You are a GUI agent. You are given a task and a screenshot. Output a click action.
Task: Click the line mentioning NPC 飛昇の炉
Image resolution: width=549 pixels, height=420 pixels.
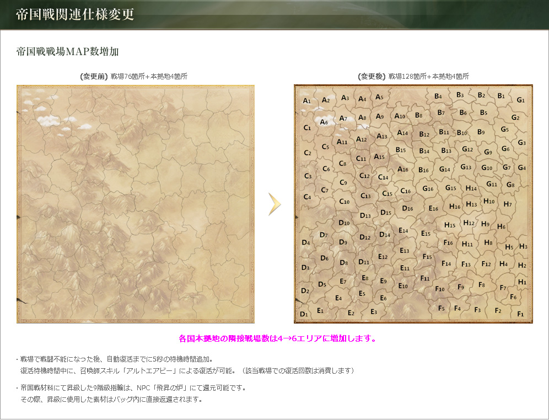pos(131,388)
